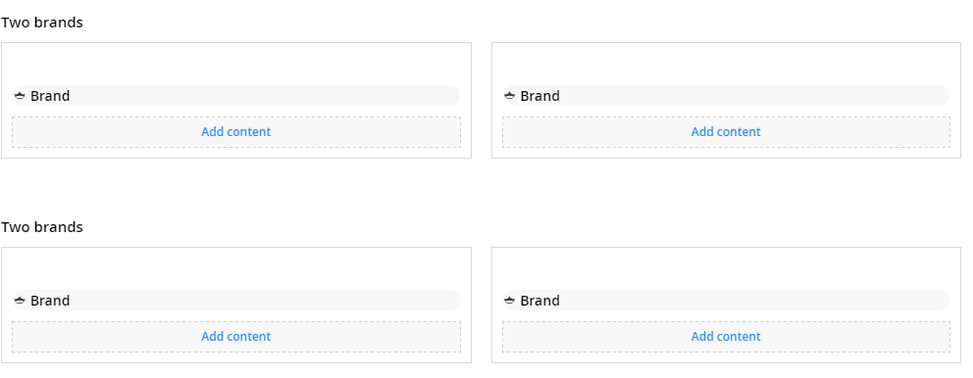Click the blank end of first section's left Brand bar
This screenshot has height=378, width=973.
(x=264, y=96)
